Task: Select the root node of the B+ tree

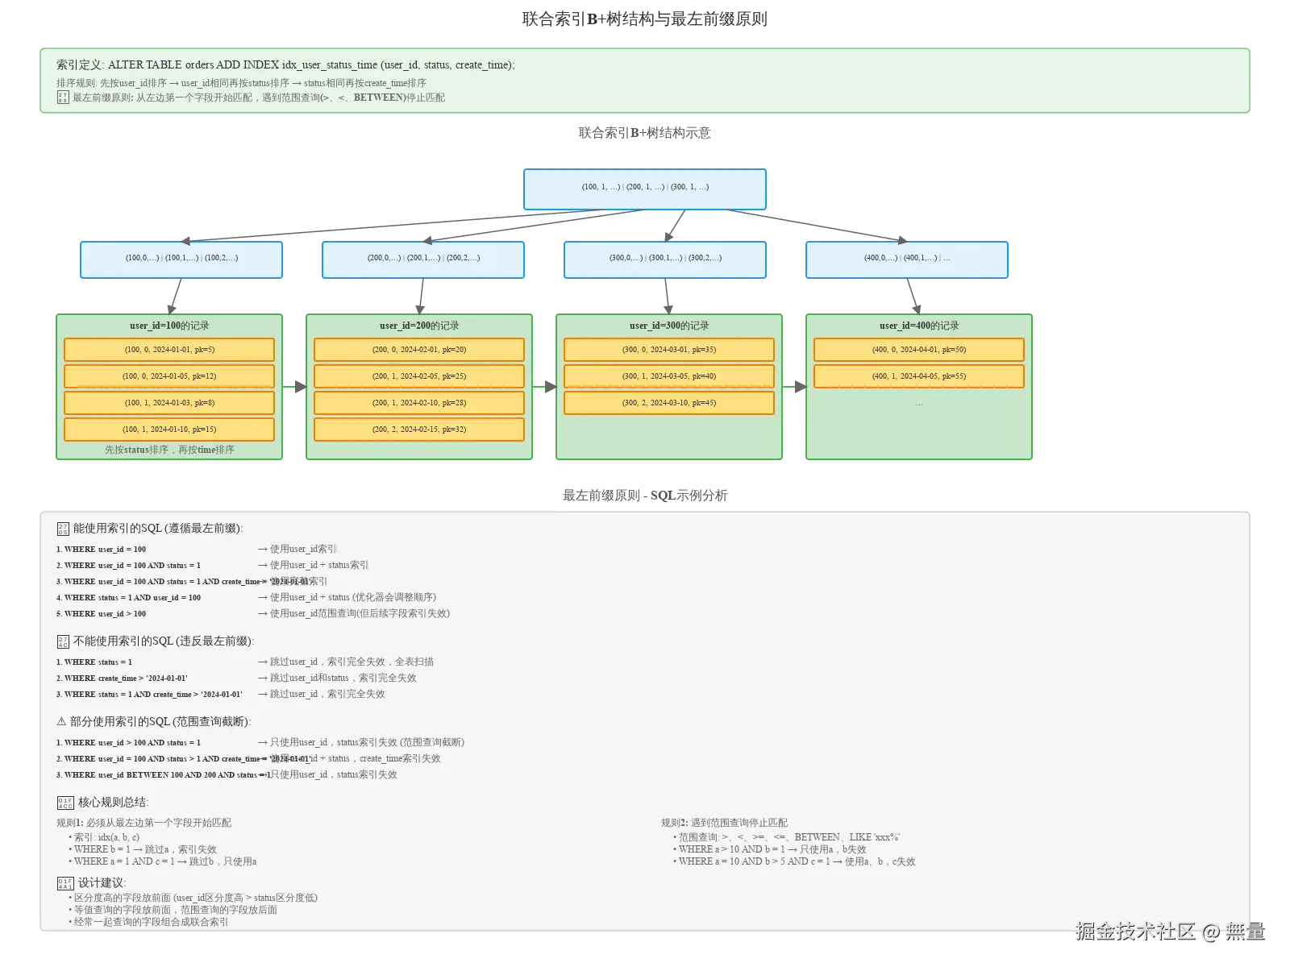Action: click(645, 189)
